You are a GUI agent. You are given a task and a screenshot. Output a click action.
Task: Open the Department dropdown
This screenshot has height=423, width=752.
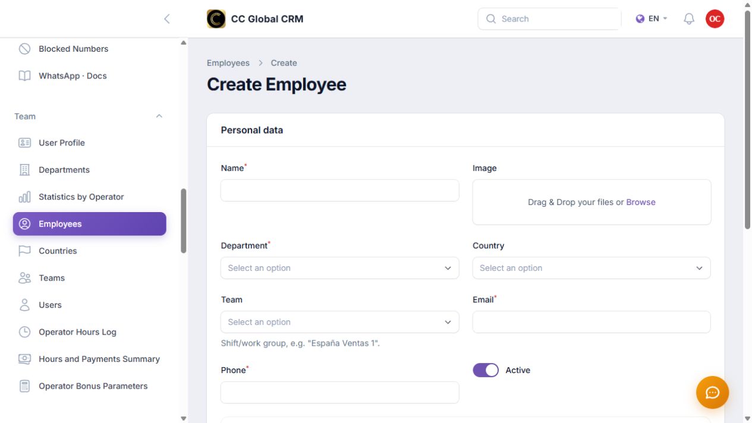click(340, 268)
